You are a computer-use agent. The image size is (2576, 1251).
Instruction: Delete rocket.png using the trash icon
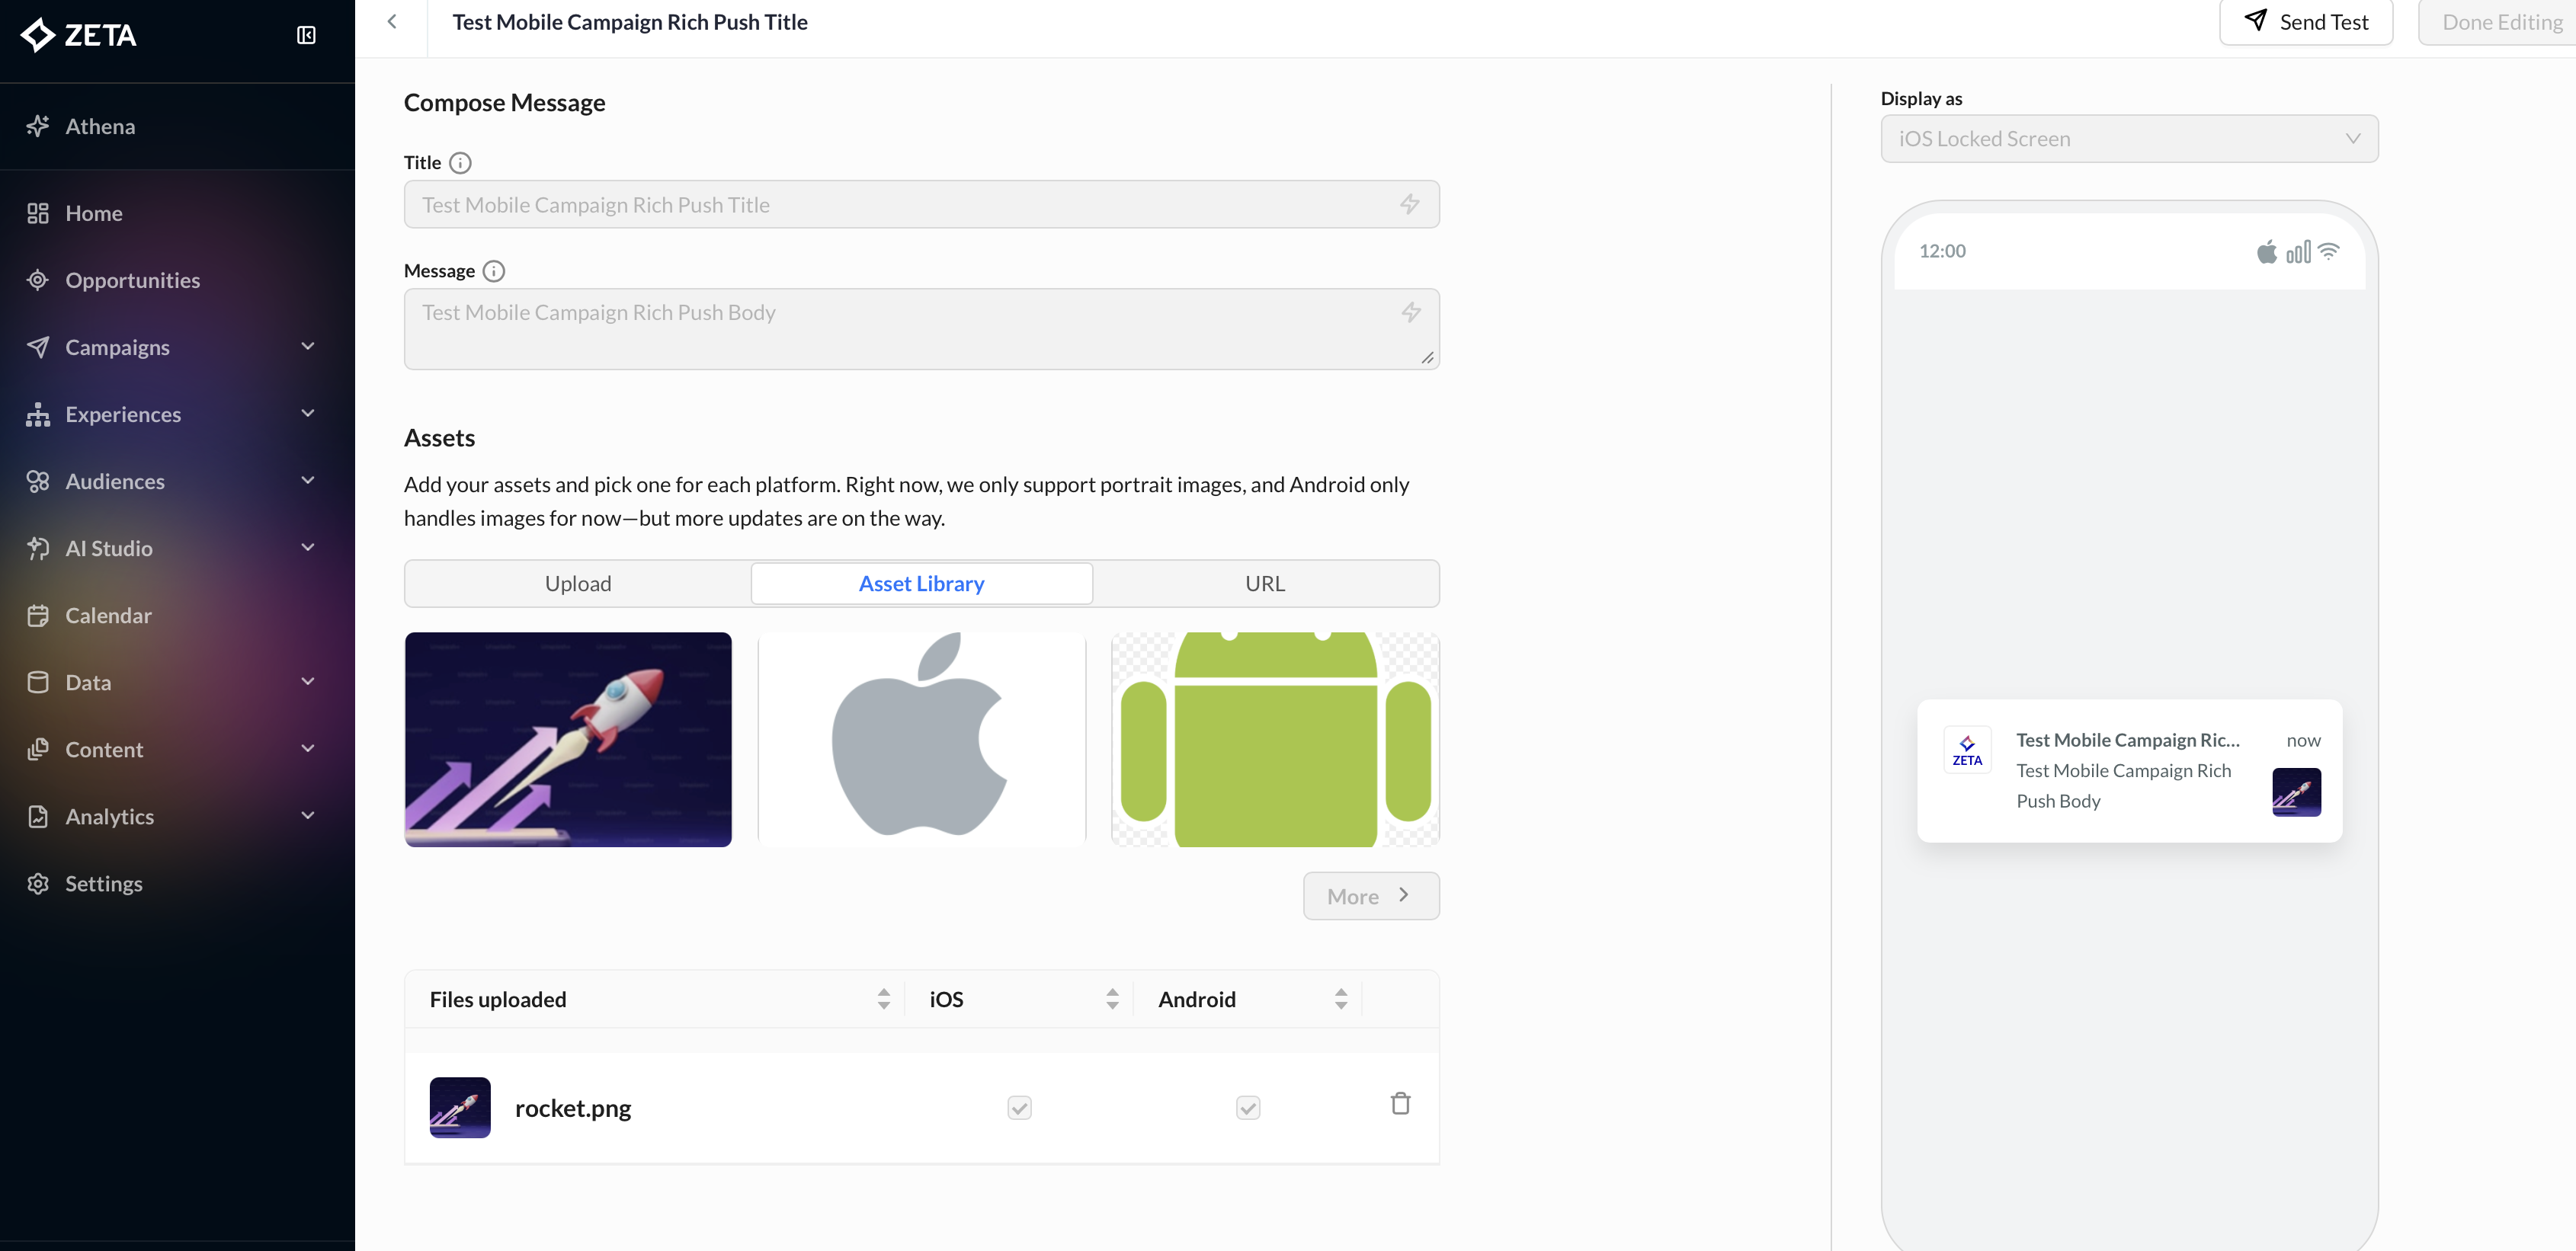pos(1400,1103)
